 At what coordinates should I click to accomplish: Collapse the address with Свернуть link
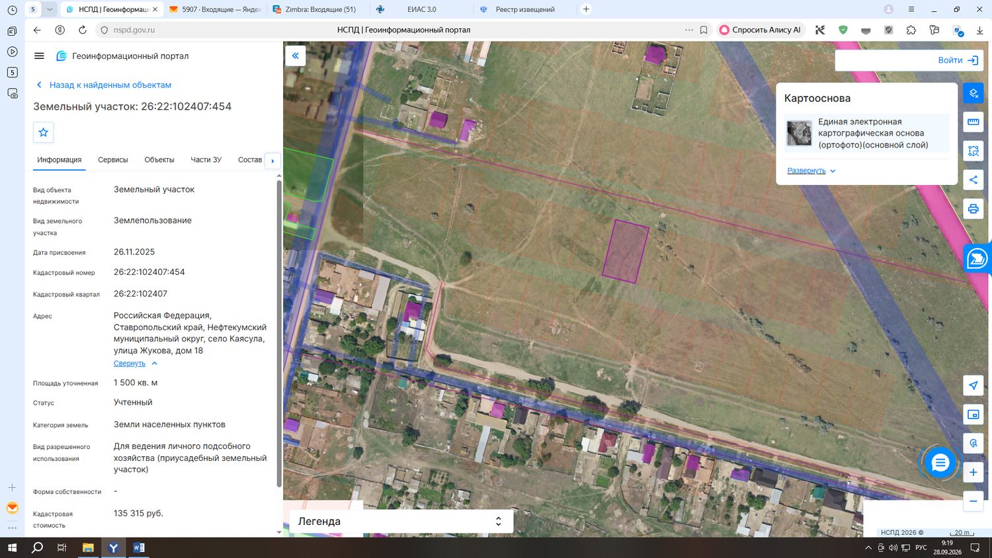click(135, 364)
